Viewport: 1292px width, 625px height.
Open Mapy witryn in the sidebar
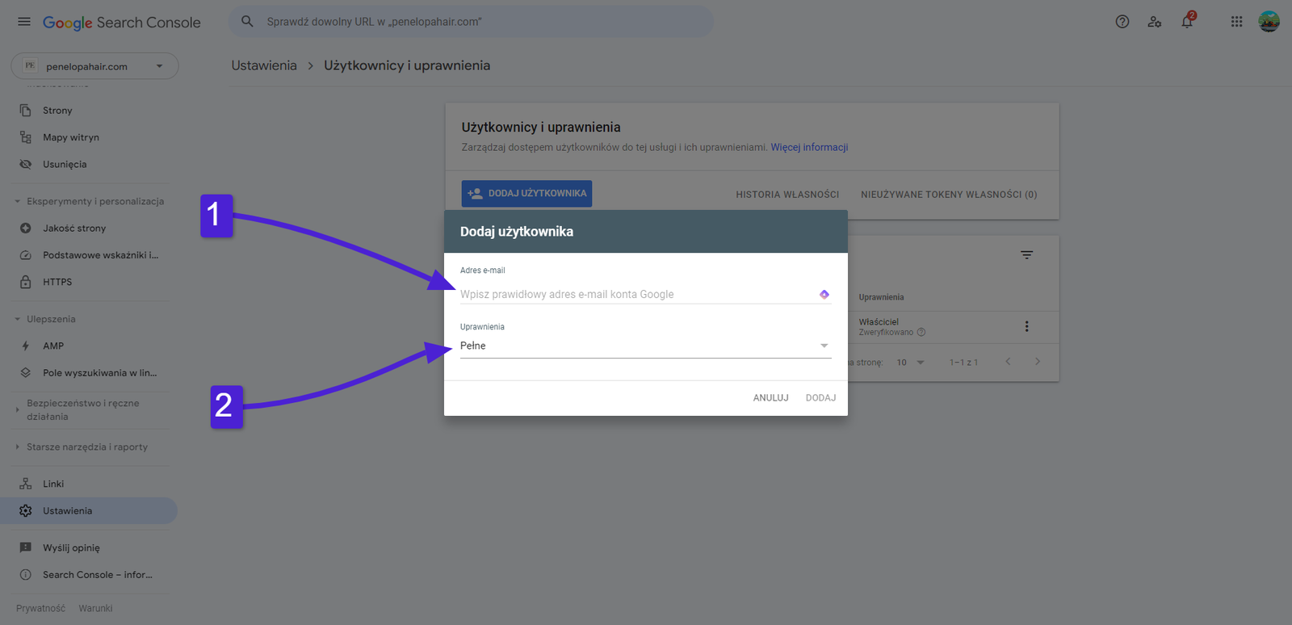[x=71, y=137]
